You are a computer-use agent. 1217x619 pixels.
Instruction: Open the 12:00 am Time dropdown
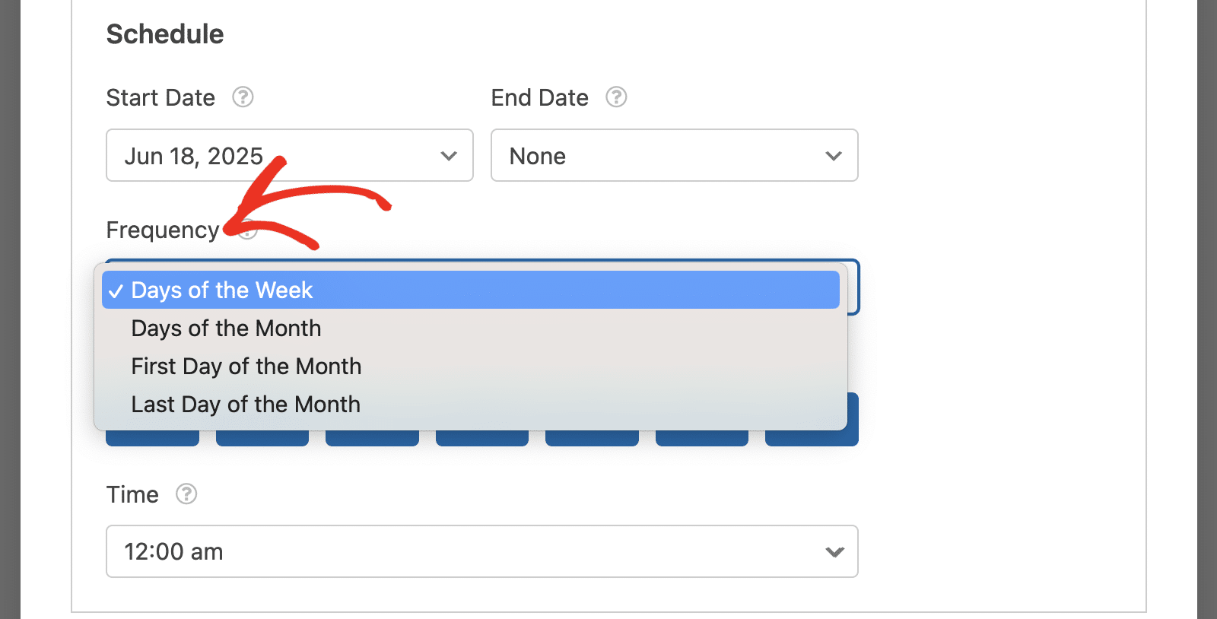[x=482, y=551]
